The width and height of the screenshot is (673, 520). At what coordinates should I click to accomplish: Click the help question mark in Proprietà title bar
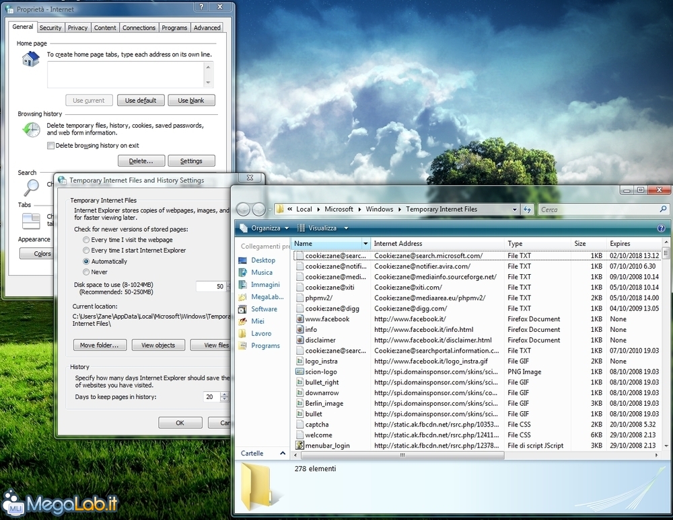tap(201, 7)
